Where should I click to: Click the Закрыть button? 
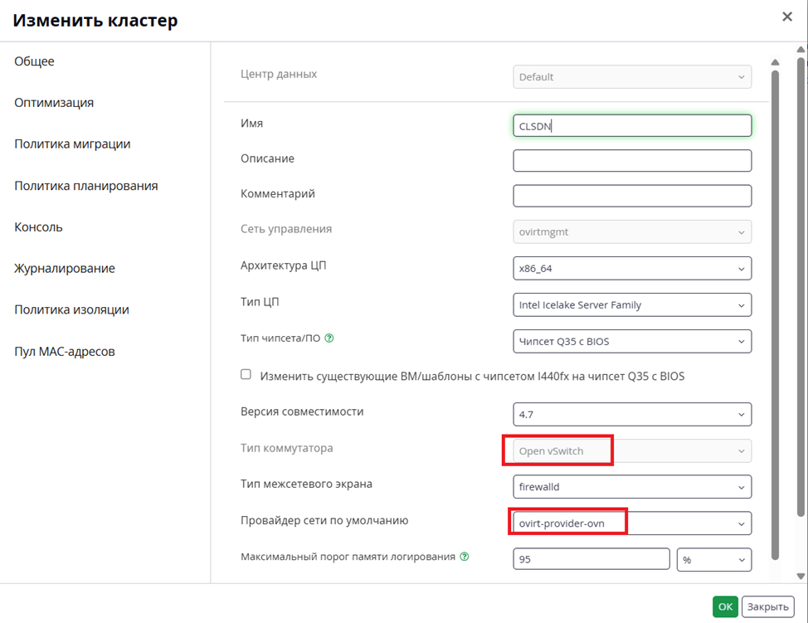coord(768,606)
